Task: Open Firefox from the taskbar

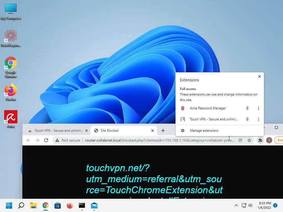Action: click(x=70, y=205)
